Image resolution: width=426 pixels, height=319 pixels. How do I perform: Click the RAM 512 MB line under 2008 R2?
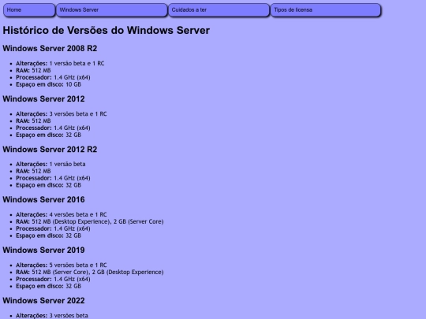tap(33, 70)
